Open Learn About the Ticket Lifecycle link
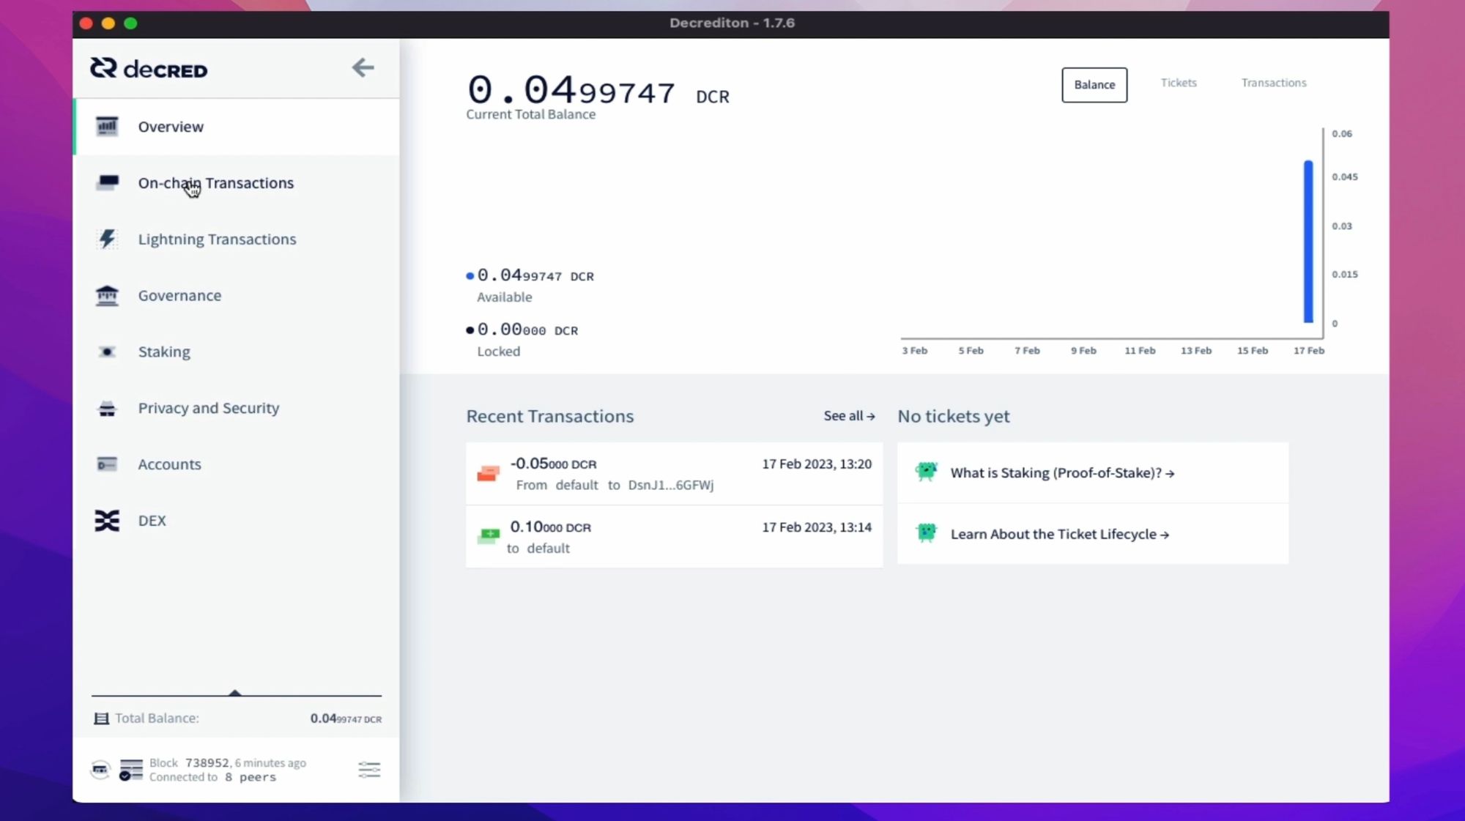 (1058, 535)
